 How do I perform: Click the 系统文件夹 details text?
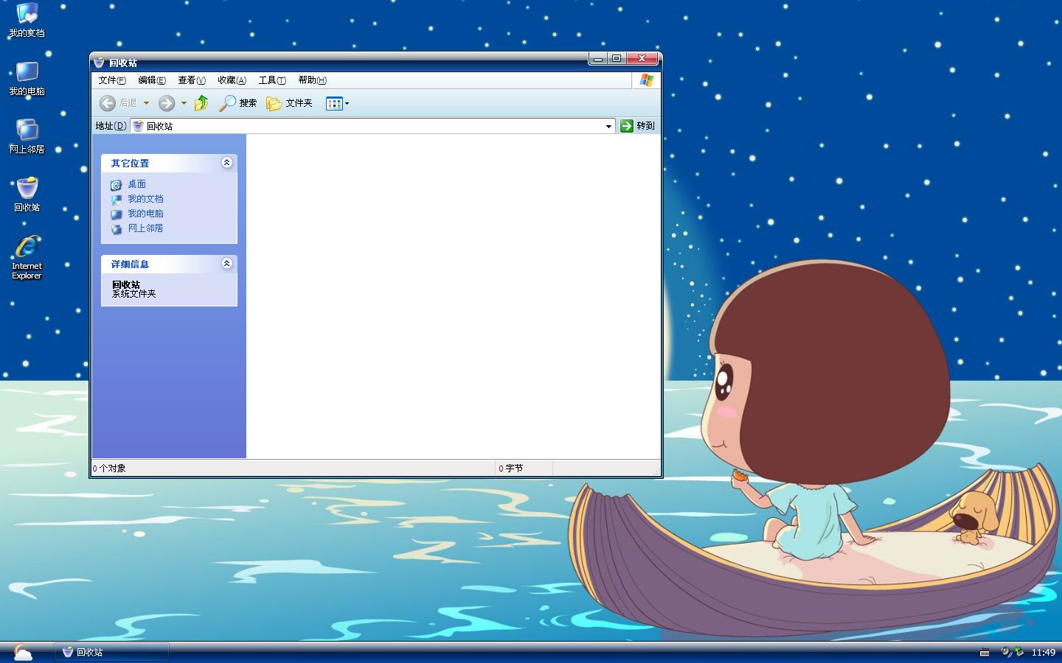tap(134, 294)
